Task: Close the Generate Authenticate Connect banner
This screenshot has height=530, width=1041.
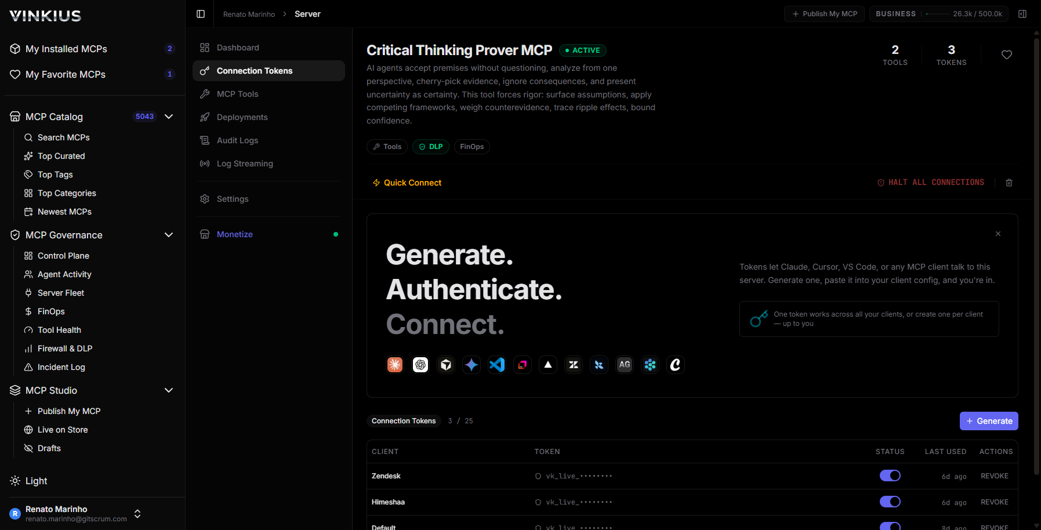Action: pos(998,234)
